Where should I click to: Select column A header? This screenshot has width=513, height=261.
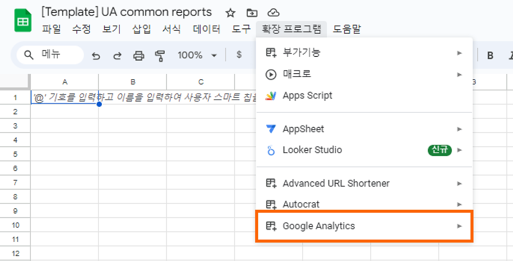(x=65, y=82)
